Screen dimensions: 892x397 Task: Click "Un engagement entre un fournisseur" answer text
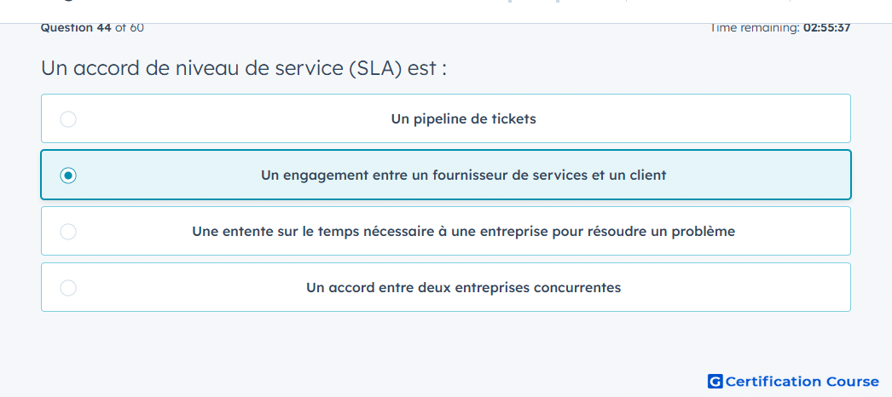[463, 175]
